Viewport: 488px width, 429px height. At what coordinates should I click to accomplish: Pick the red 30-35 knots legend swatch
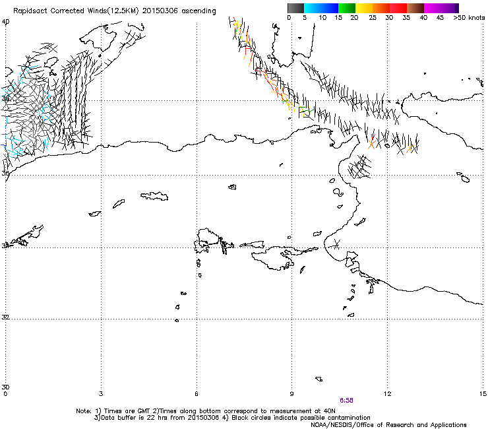(x=398, y=8)
